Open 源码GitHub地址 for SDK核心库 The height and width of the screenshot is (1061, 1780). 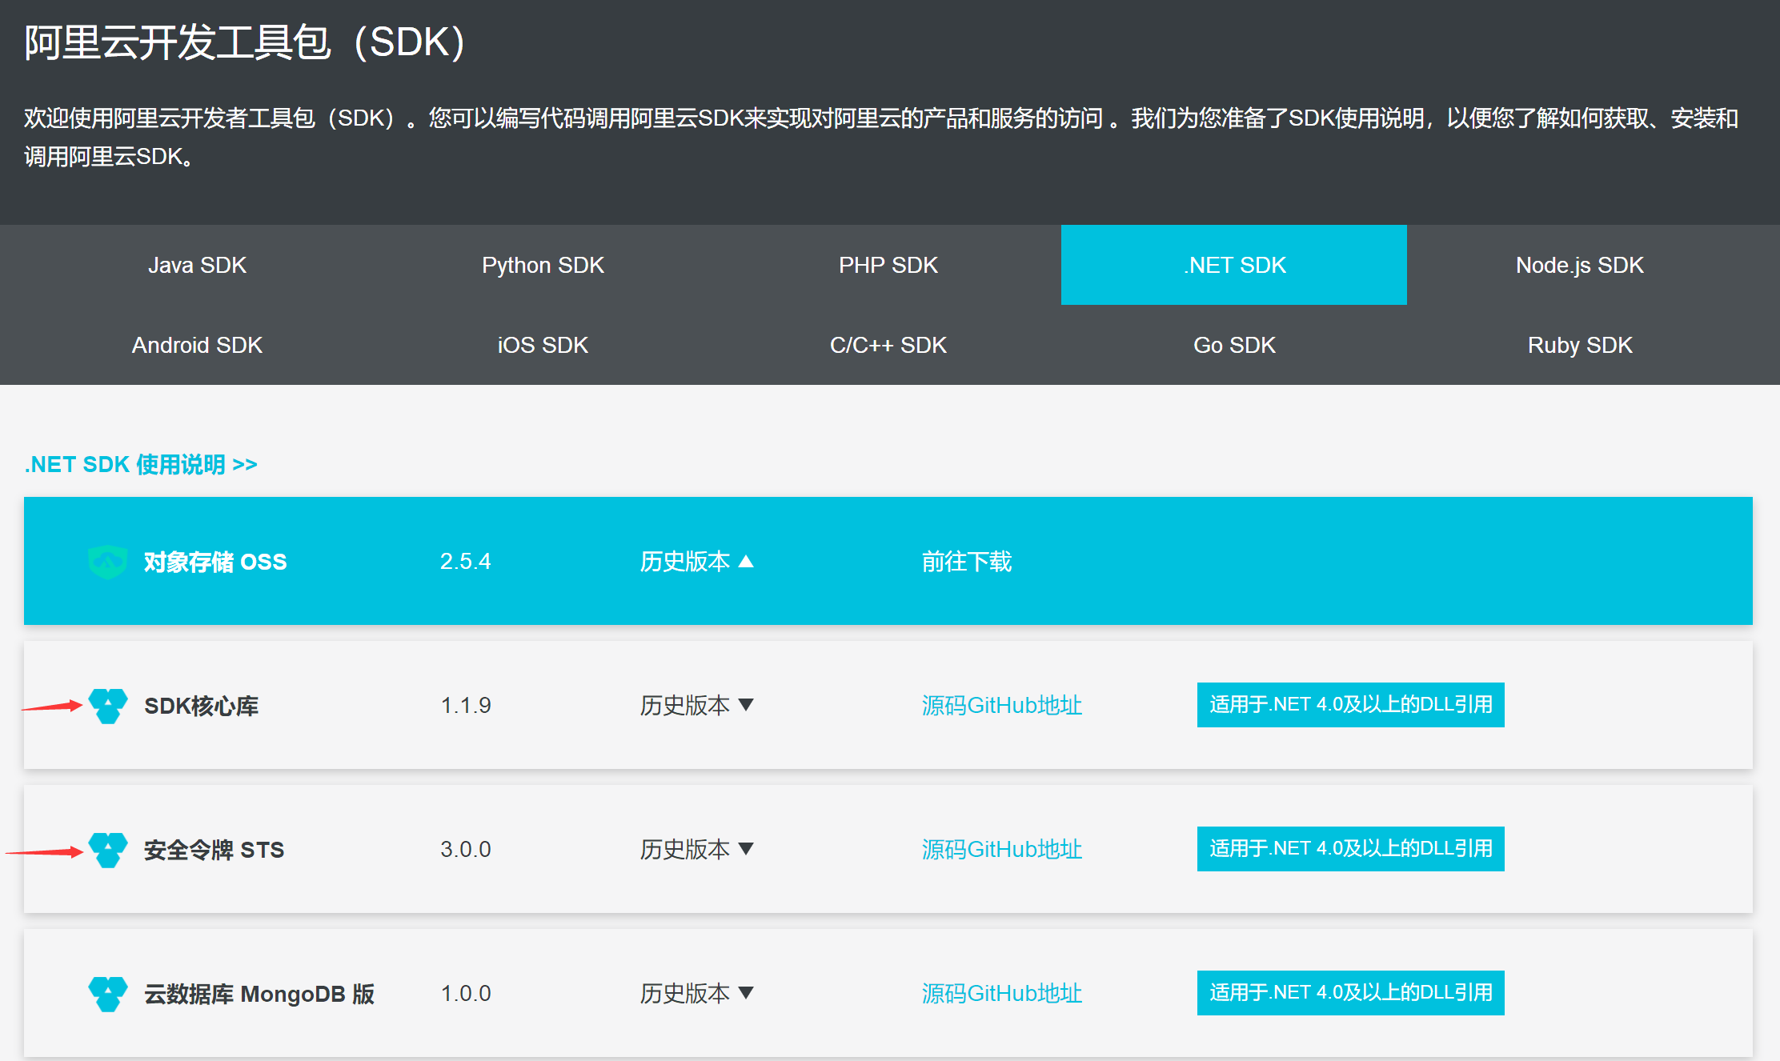point(1002,705)
